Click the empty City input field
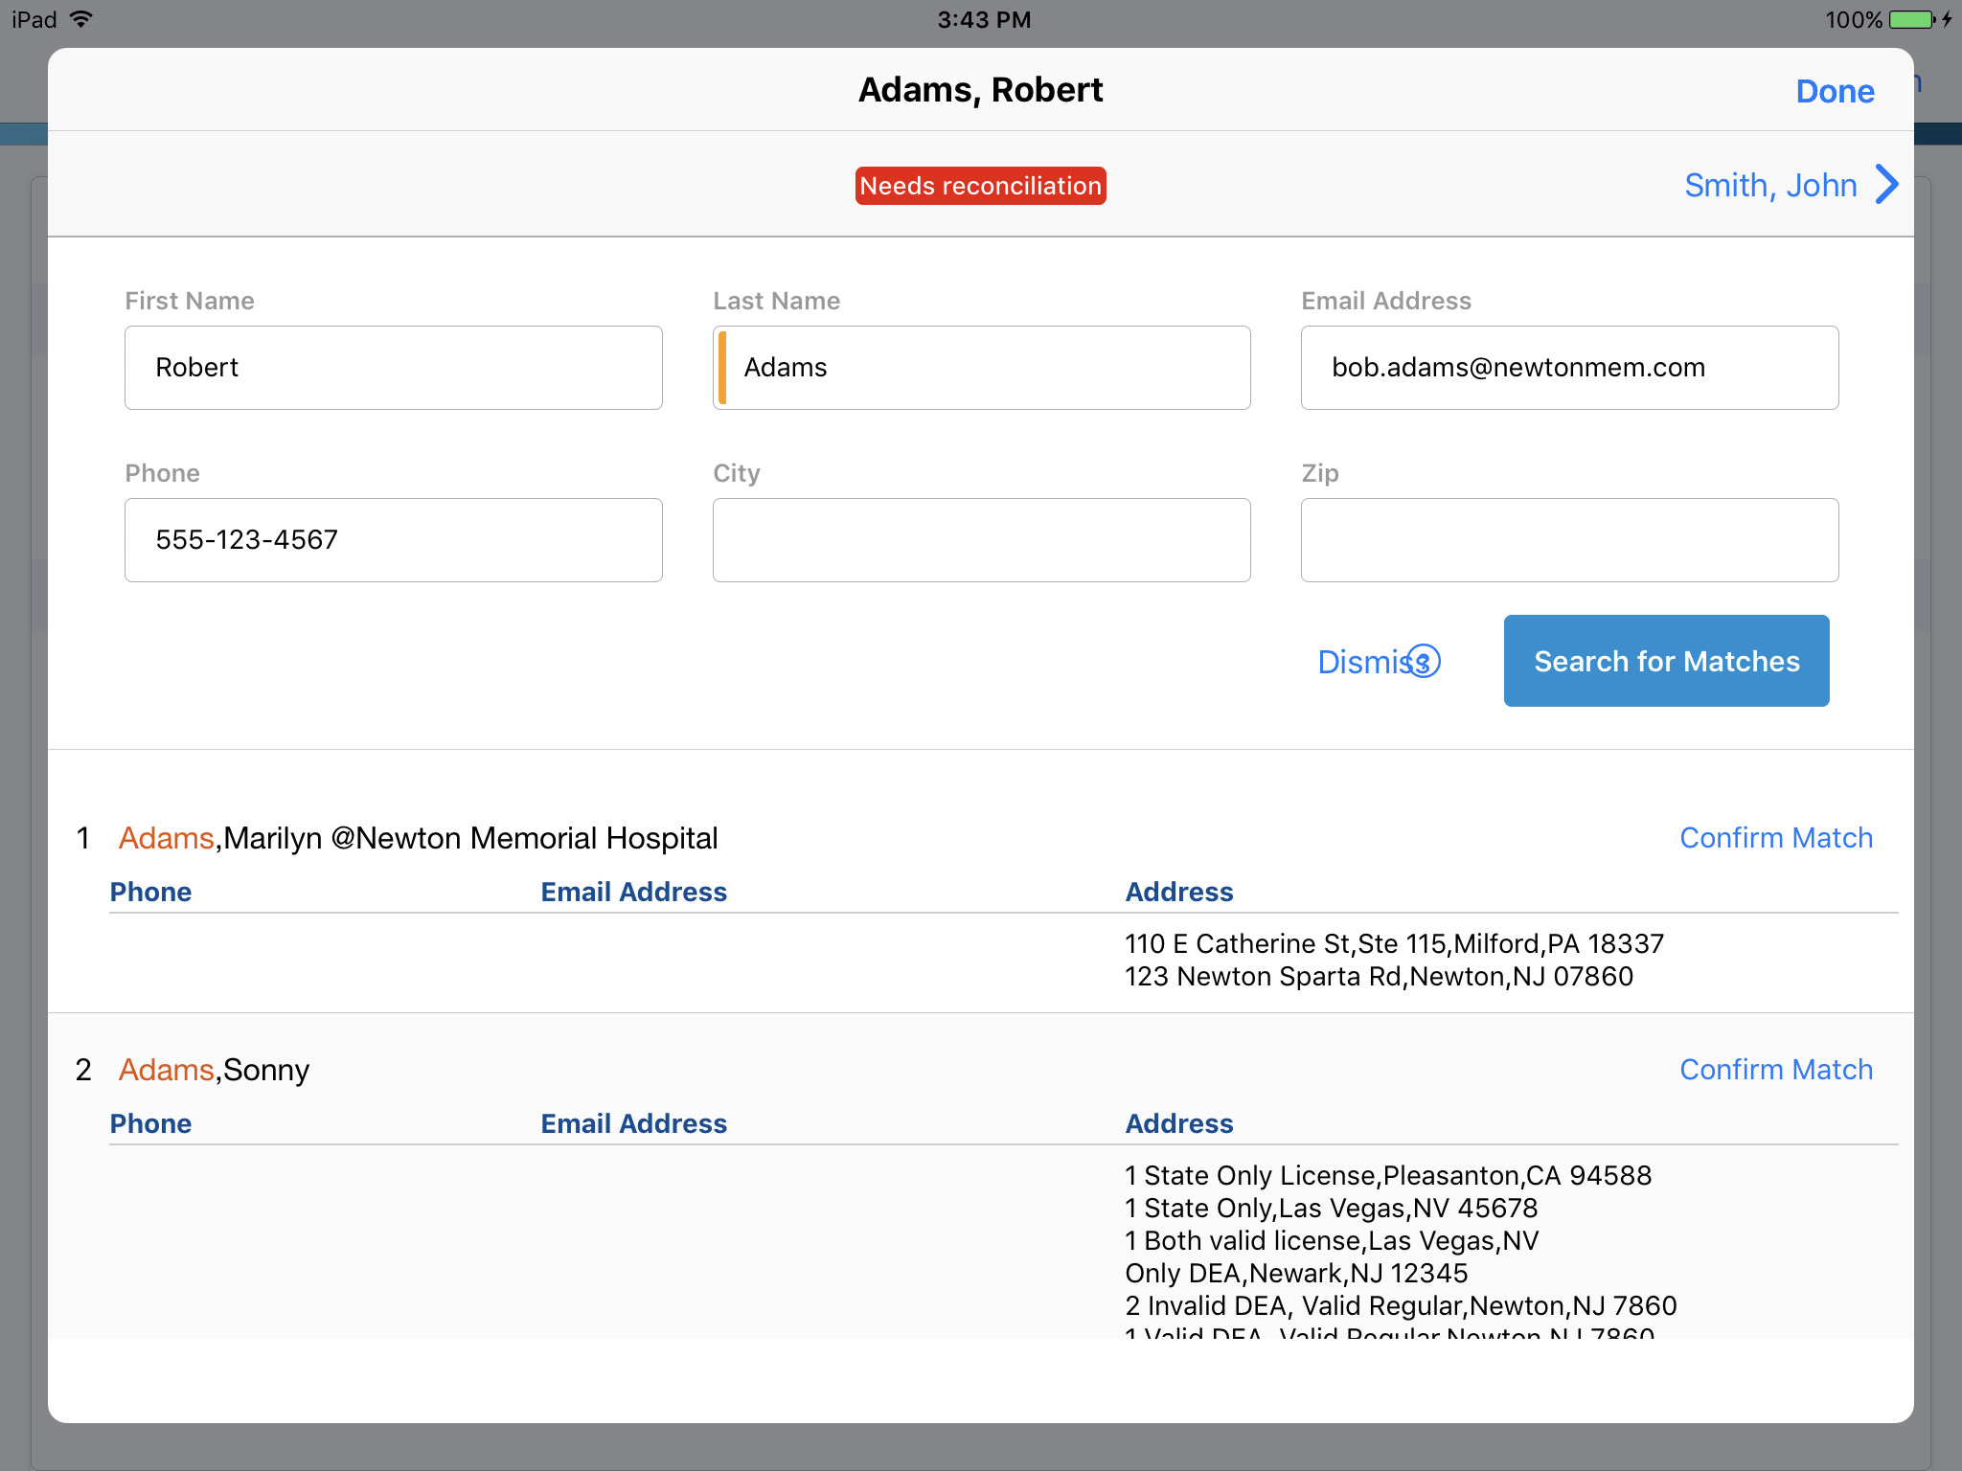This screenshot has width=1962, height=1471. [x=981, y=540]
